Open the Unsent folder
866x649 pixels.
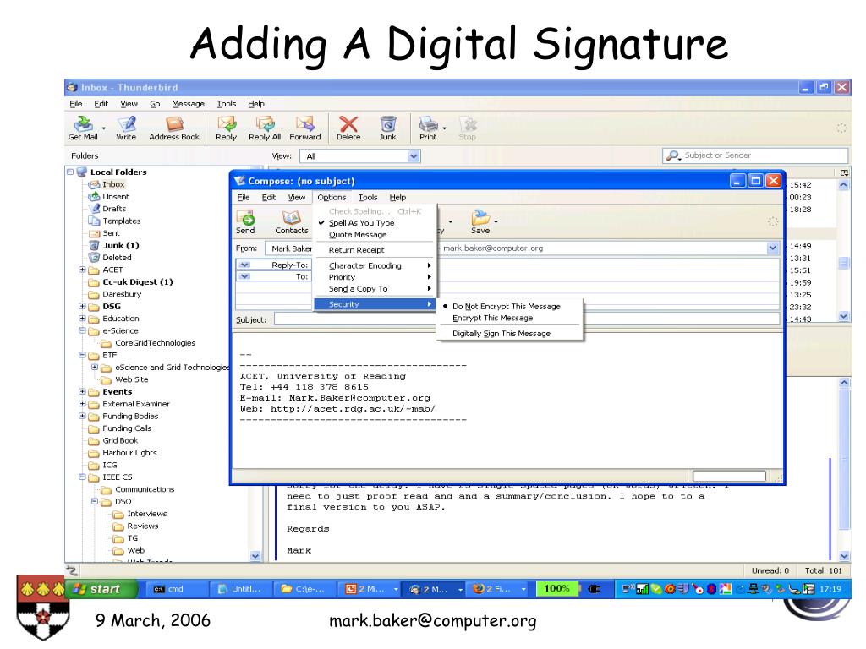[115, 196]
